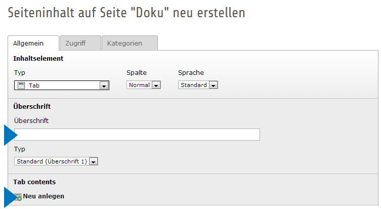This screenshot has width=381, height=209.
Task: Click the "Neu anlegen" link text
Action: tap(44, 196)
